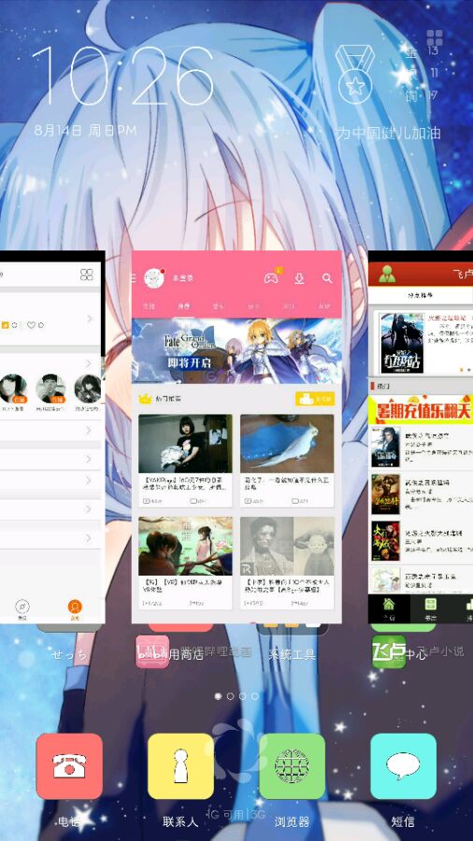Open the Messages (短信) dock icon
This screenshot has width=473, height=841.
click(x=403, y=766)
